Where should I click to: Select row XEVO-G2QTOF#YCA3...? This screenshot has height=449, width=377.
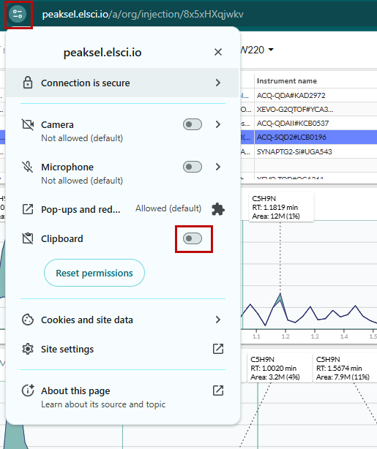[x=295, y=110]
